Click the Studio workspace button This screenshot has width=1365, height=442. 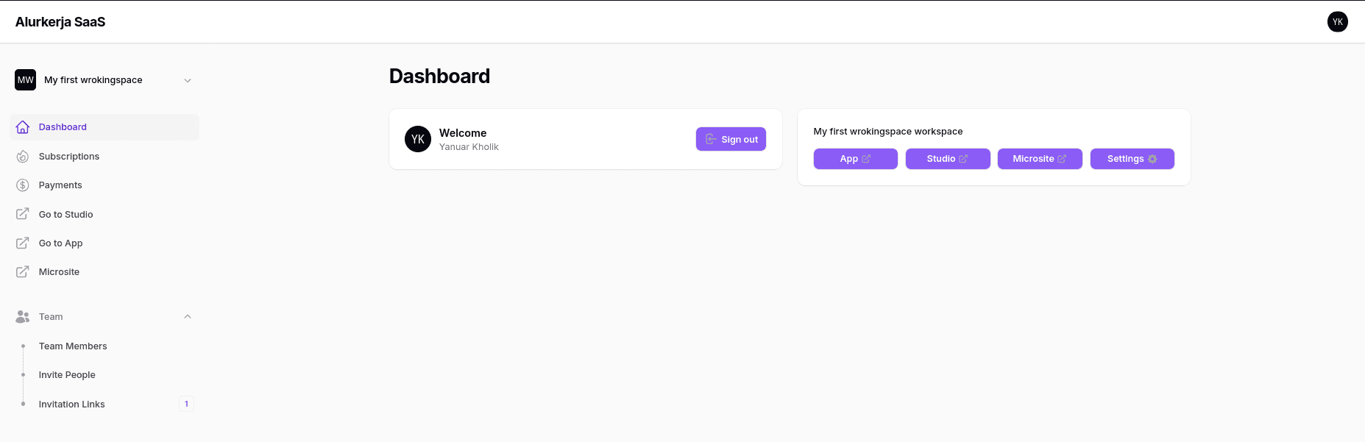[948, 159]
